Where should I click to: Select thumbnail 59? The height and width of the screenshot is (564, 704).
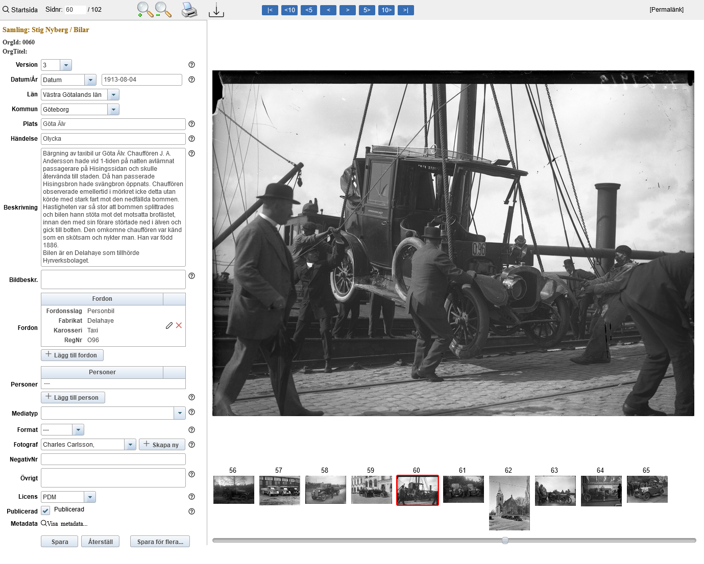pos(372,490)
